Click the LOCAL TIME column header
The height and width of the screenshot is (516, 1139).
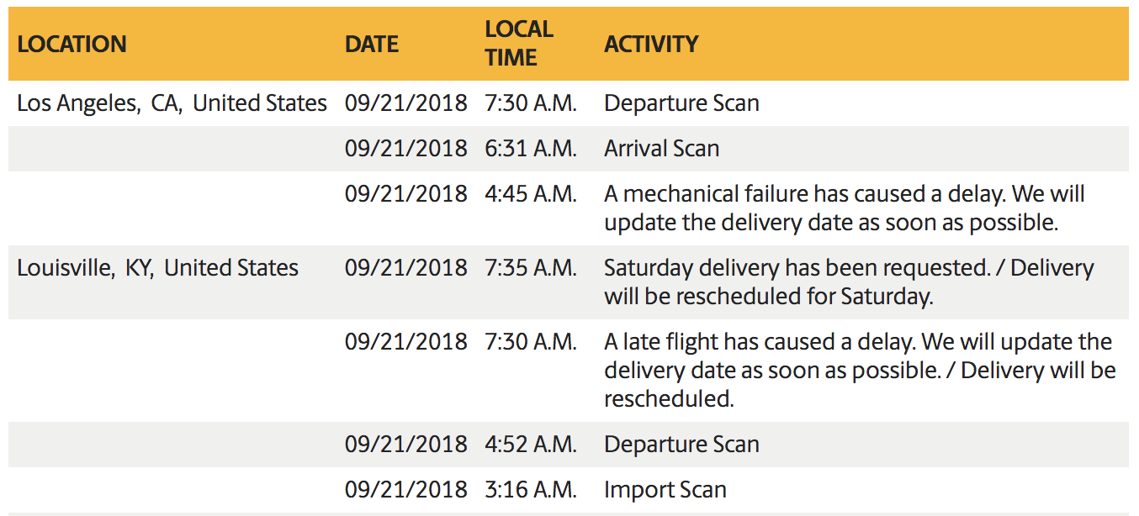point(519,44)
